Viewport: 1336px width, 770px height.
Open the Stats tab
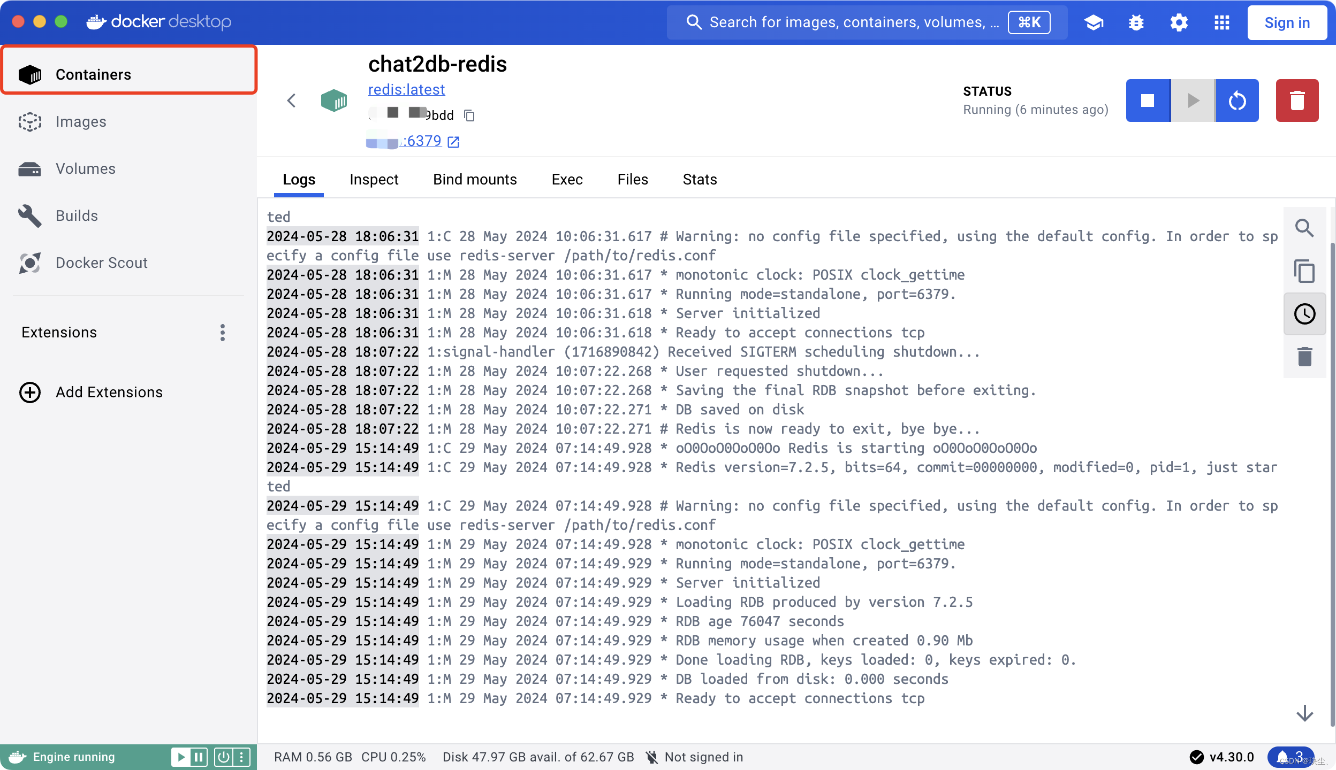coord(700,180)
